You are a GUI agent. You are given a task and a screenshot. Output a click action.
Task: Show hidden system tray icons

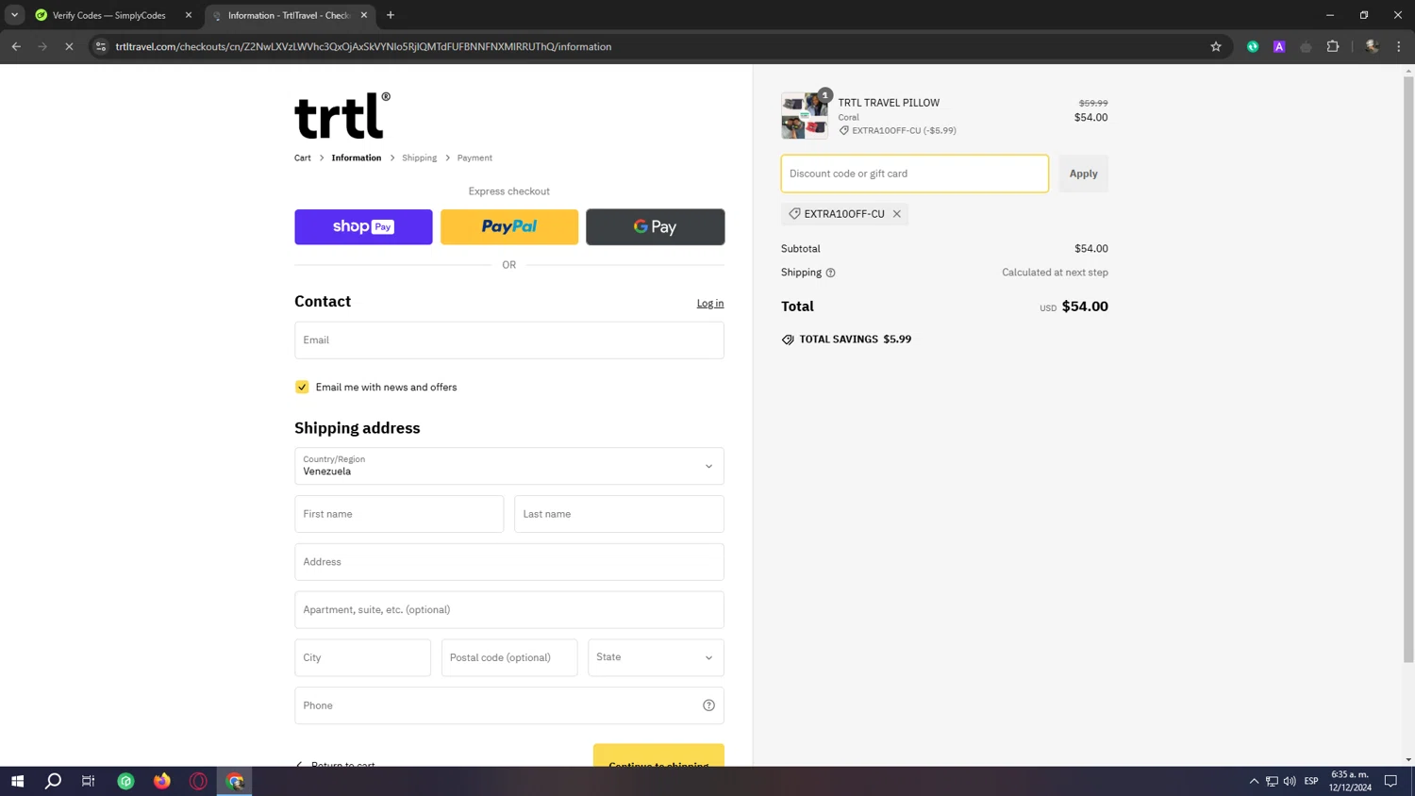1254,781
